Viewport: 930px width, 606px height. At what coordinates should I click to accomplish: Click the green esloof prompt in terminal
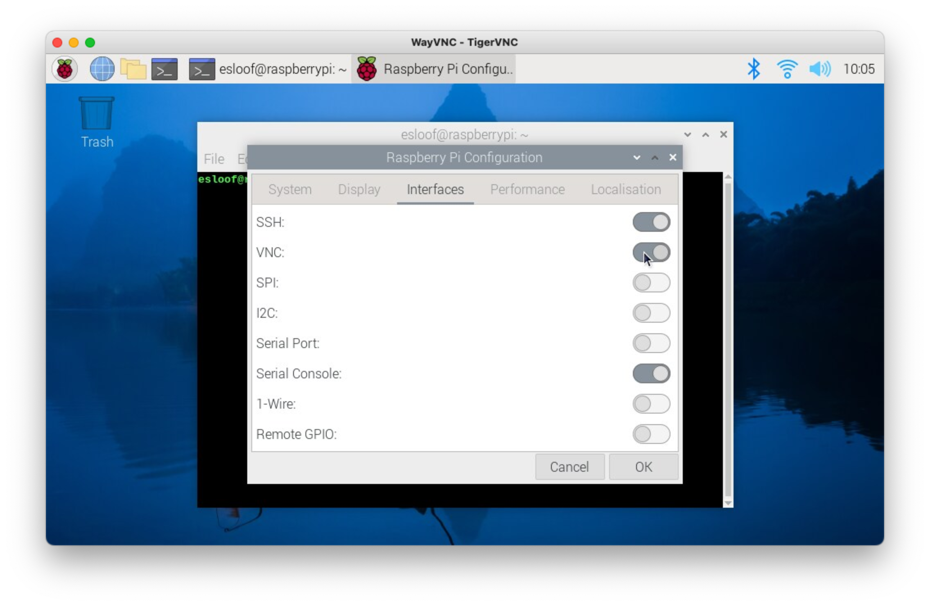point(222,179)
